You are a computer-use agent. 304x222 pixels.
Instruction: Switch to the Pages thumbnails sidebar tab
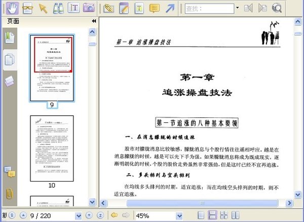point(10,60)
